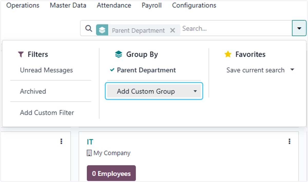
Task: Open the IT card three-dot menu
Action: click(290, 141)
